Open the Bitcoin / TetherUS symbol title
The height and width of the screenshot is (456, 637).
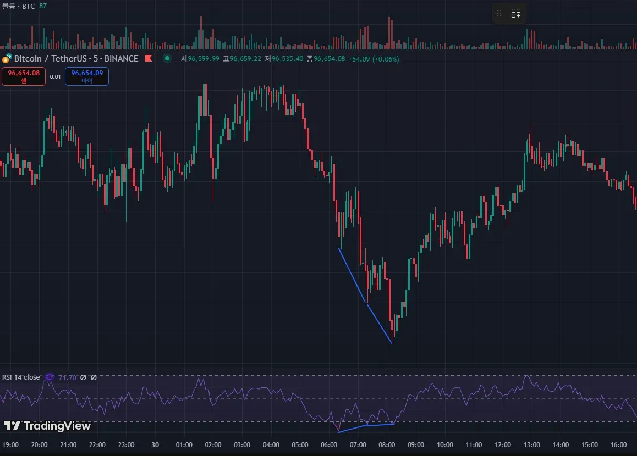tap(76, 59)
